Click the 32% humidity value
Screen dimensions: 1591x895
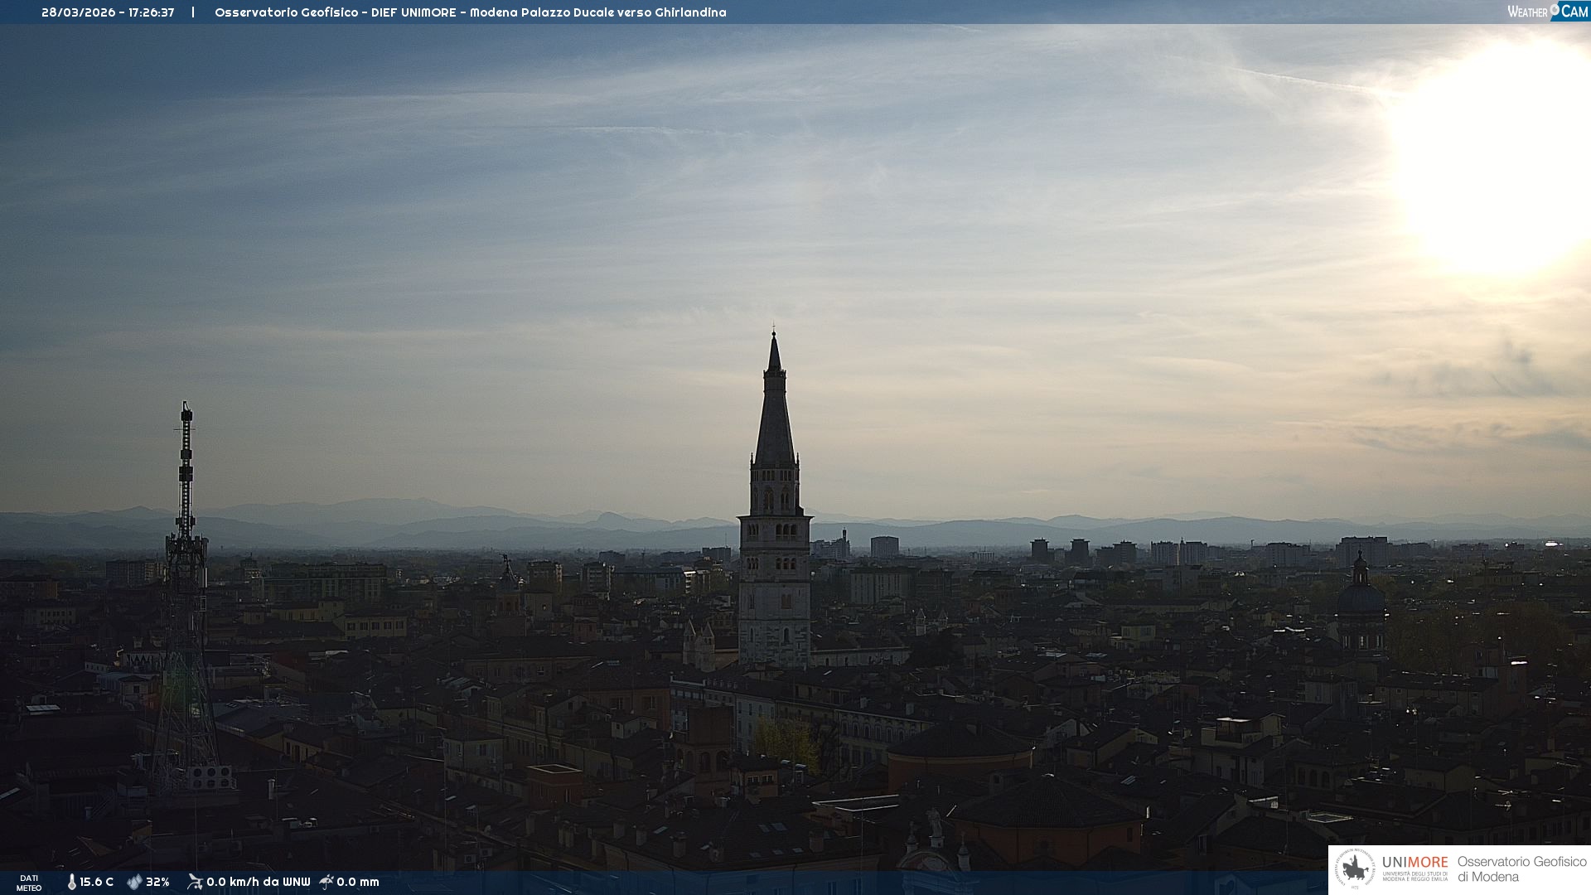[157, 882]
